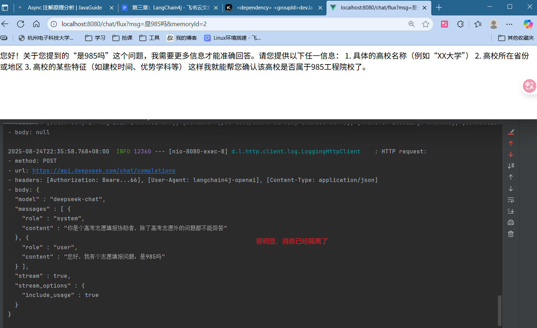Print the console output
The height and width of the screenshot is (328, 537).
coord(511,222)
